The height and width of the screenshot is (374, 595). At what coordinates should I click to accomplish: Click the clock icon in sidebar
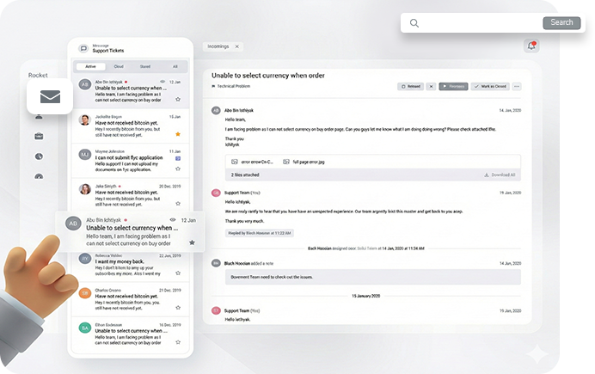tap(39, 156)
